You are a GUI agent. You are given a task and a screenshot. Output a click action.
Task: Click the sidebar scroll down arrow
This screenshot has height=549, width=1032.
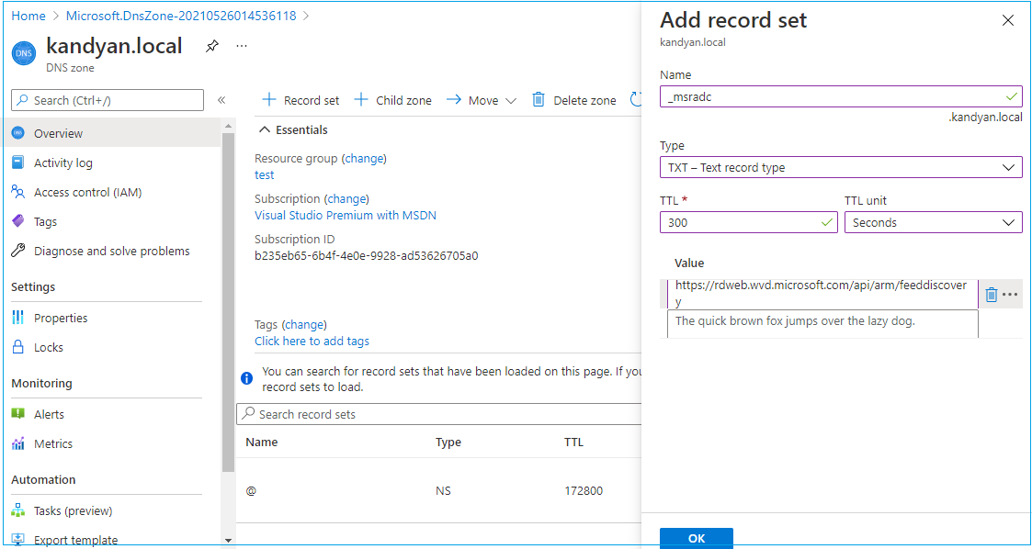229,541
